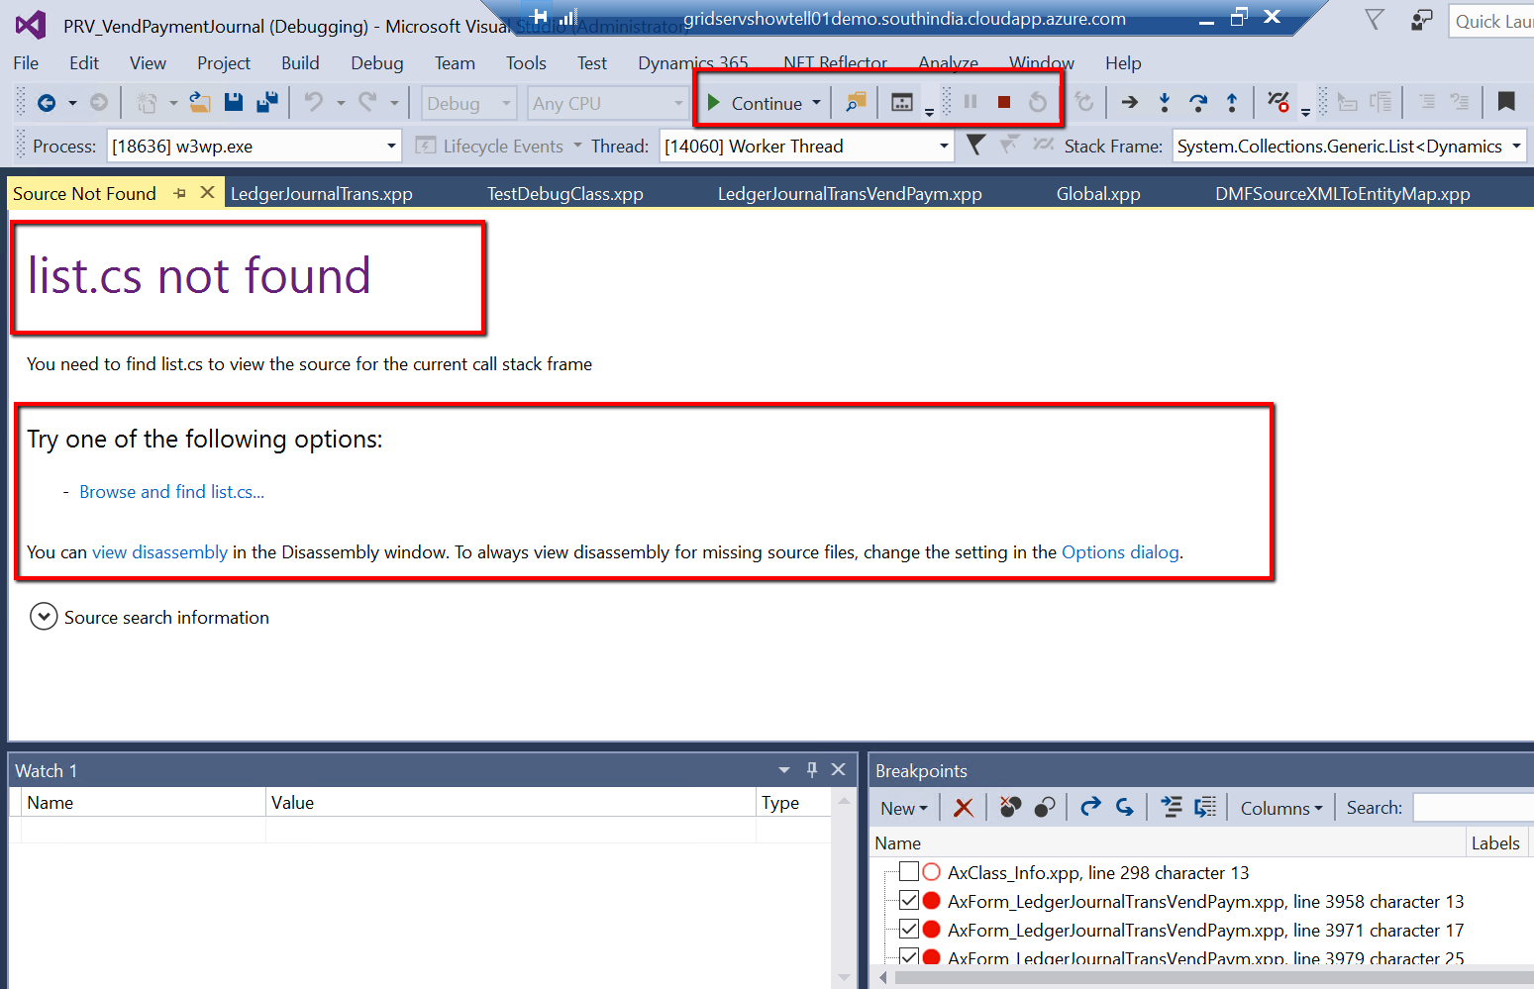Open the Columns dropdown in Breakpoints panel

pyautogui.click(x=1279, y=807)
